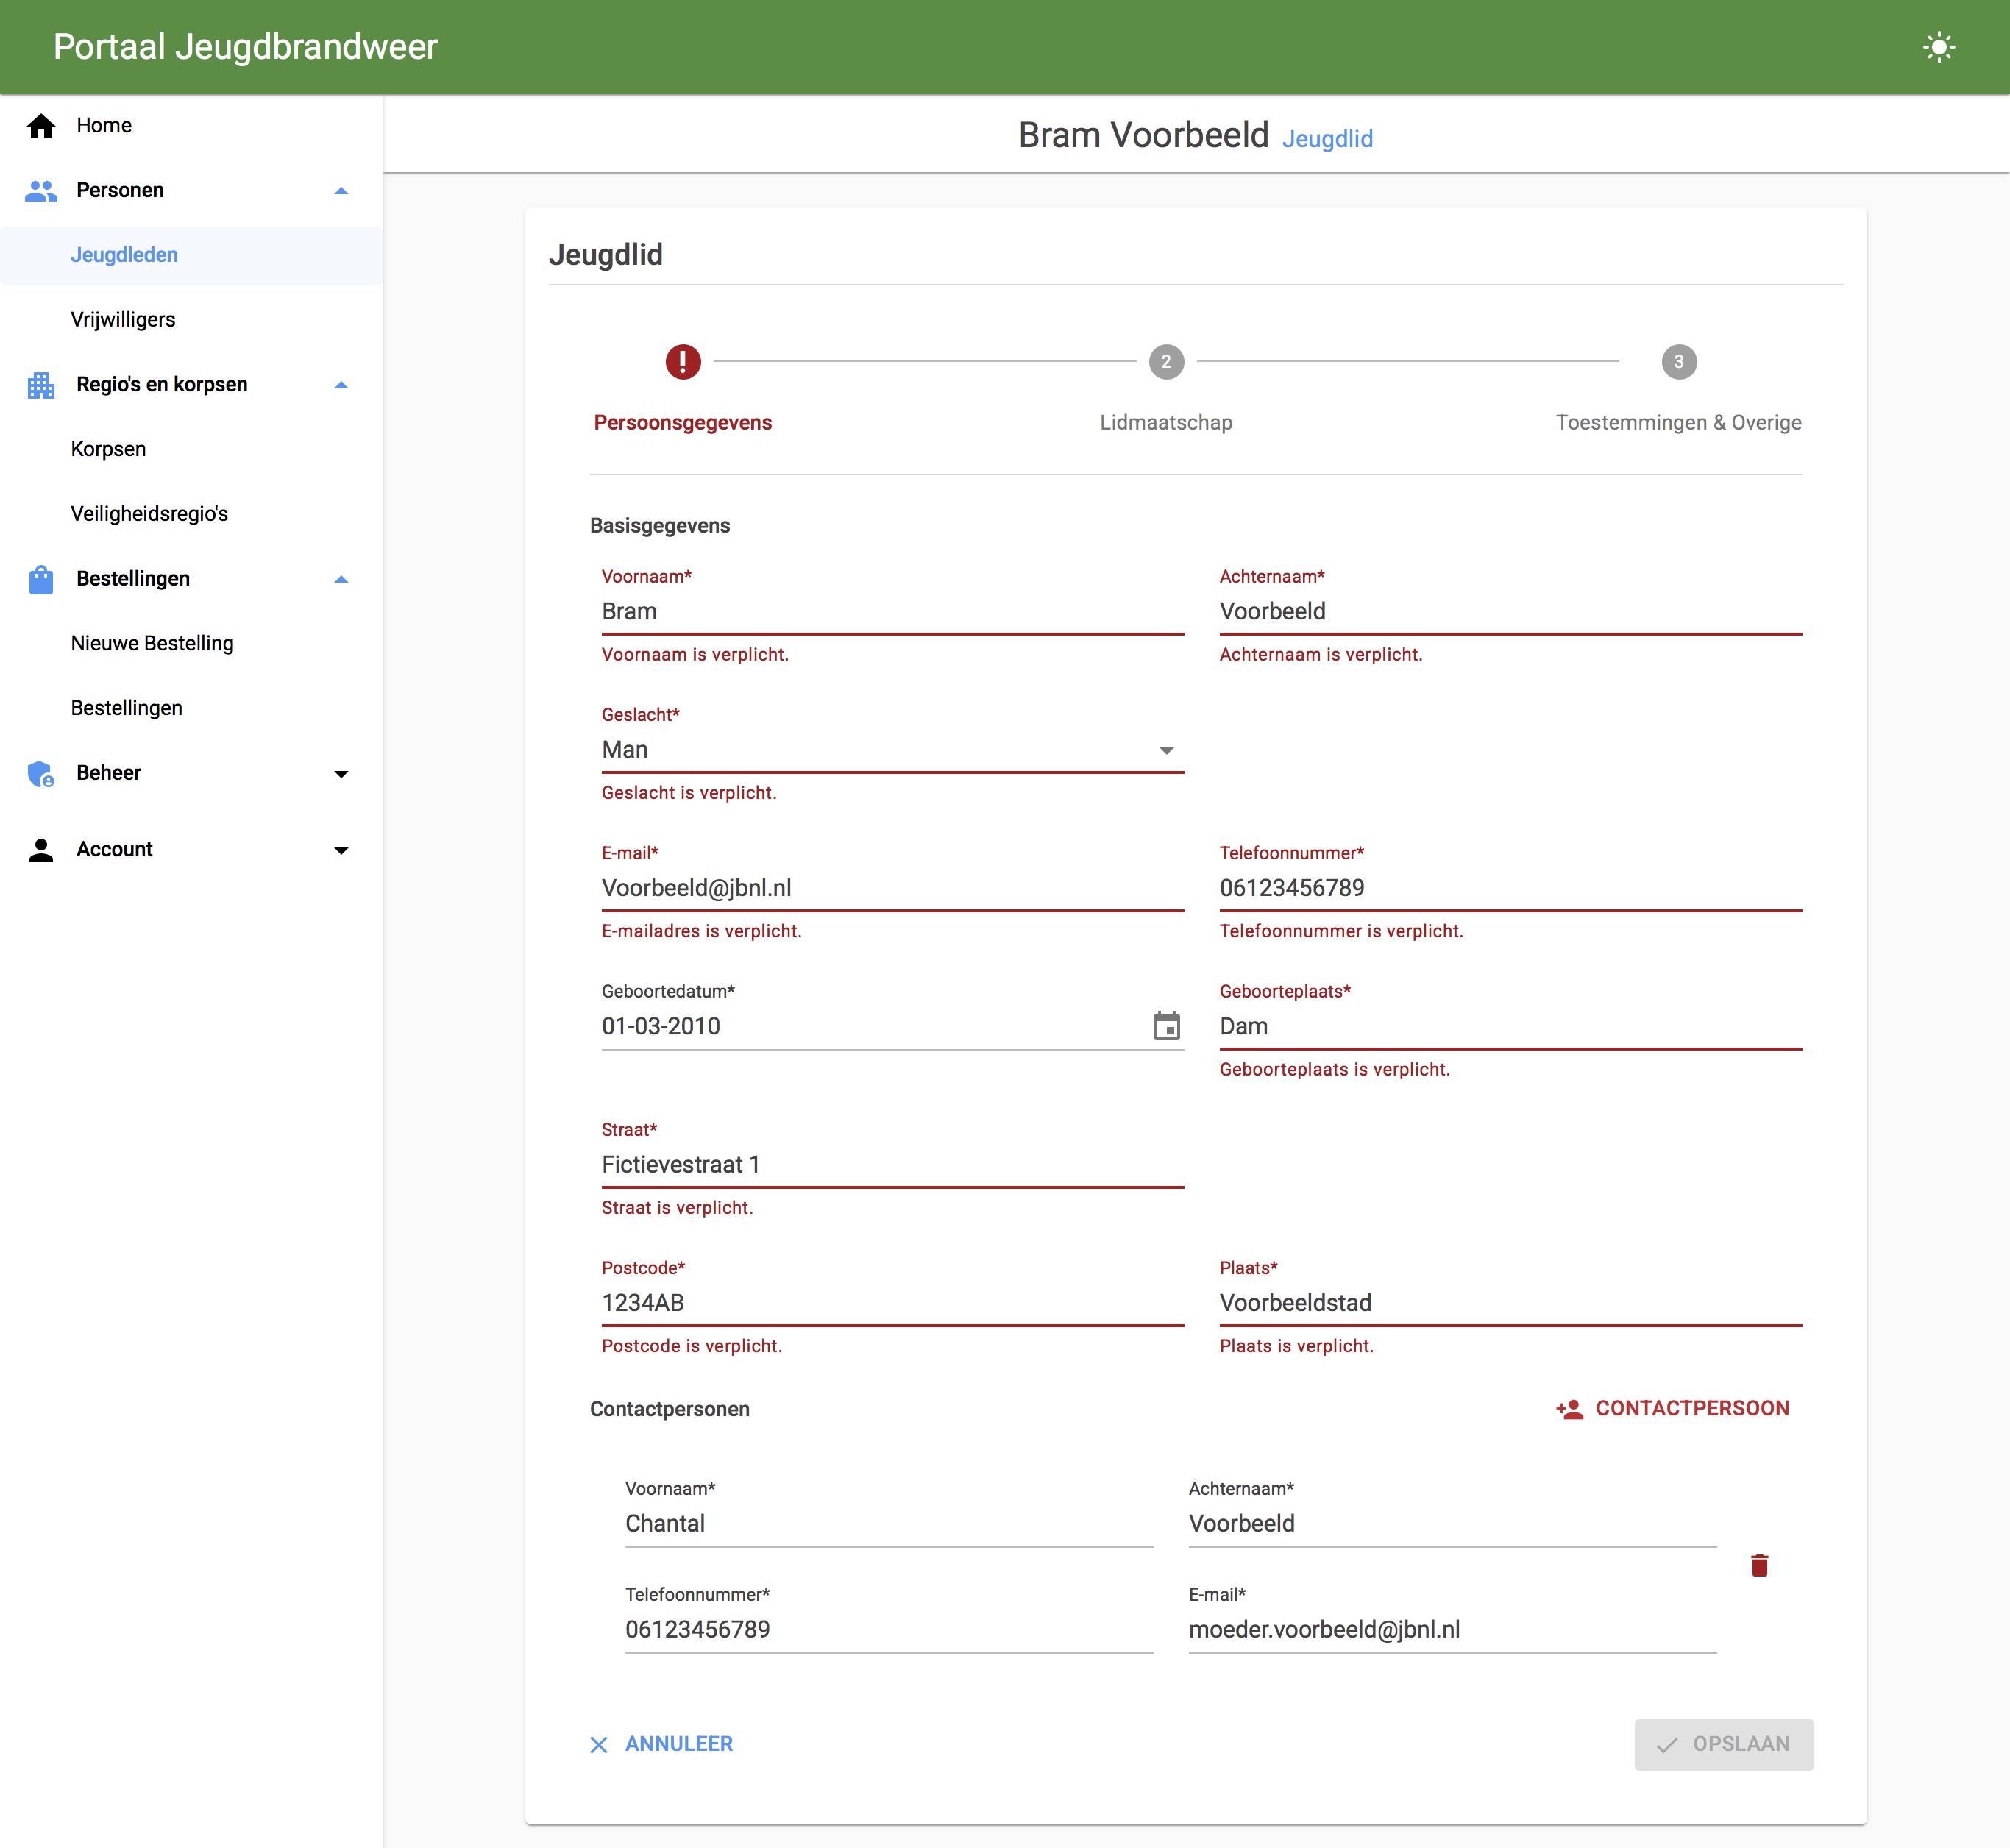Go to step 3 circle icon
This screenshot has height=1848, width=2010.
1679,361
